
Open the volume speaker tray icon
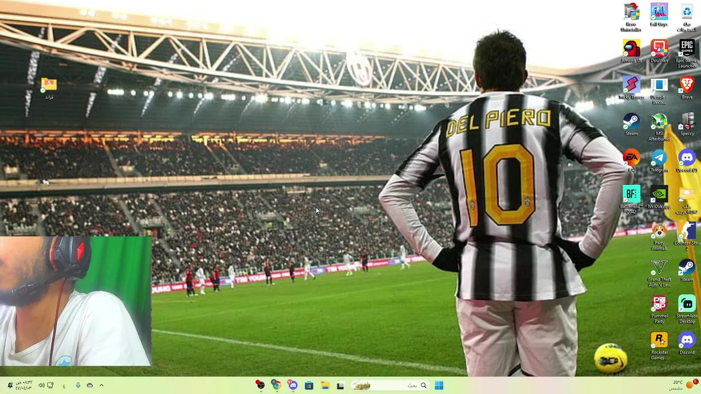click(41, 385)
